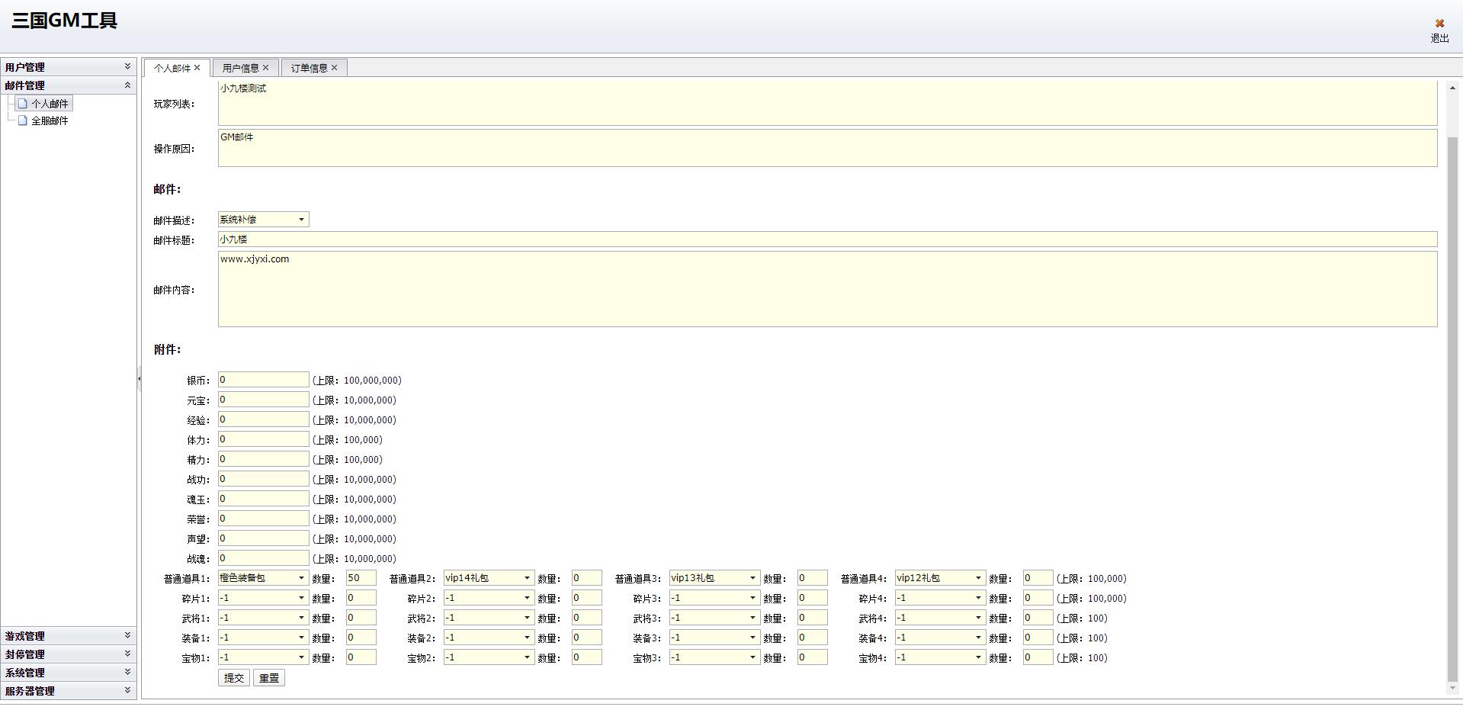Switch to the 用户信息 tab
Screen dimensions: 1463x710
tap(240, 68)
